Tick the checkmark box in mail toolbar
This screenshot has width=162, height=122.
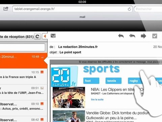coord(155,36)
